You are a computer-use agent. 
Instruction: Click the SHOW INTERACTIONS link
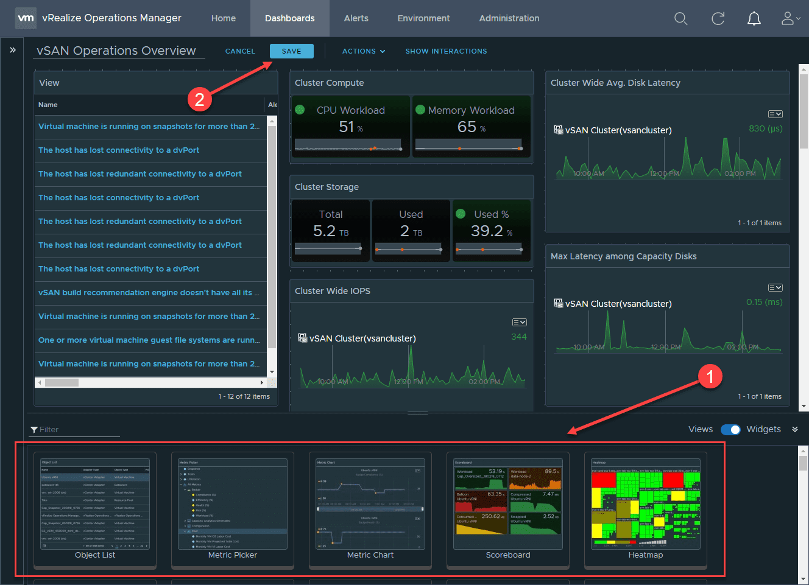(x=446, y=51)
